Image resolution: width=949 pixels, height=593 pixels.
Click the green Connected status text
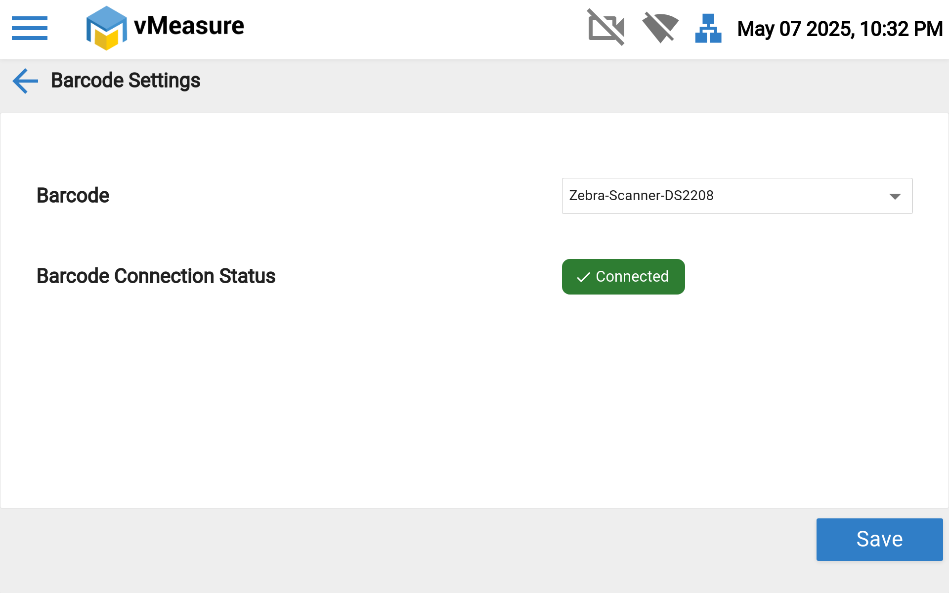[632, 277]
